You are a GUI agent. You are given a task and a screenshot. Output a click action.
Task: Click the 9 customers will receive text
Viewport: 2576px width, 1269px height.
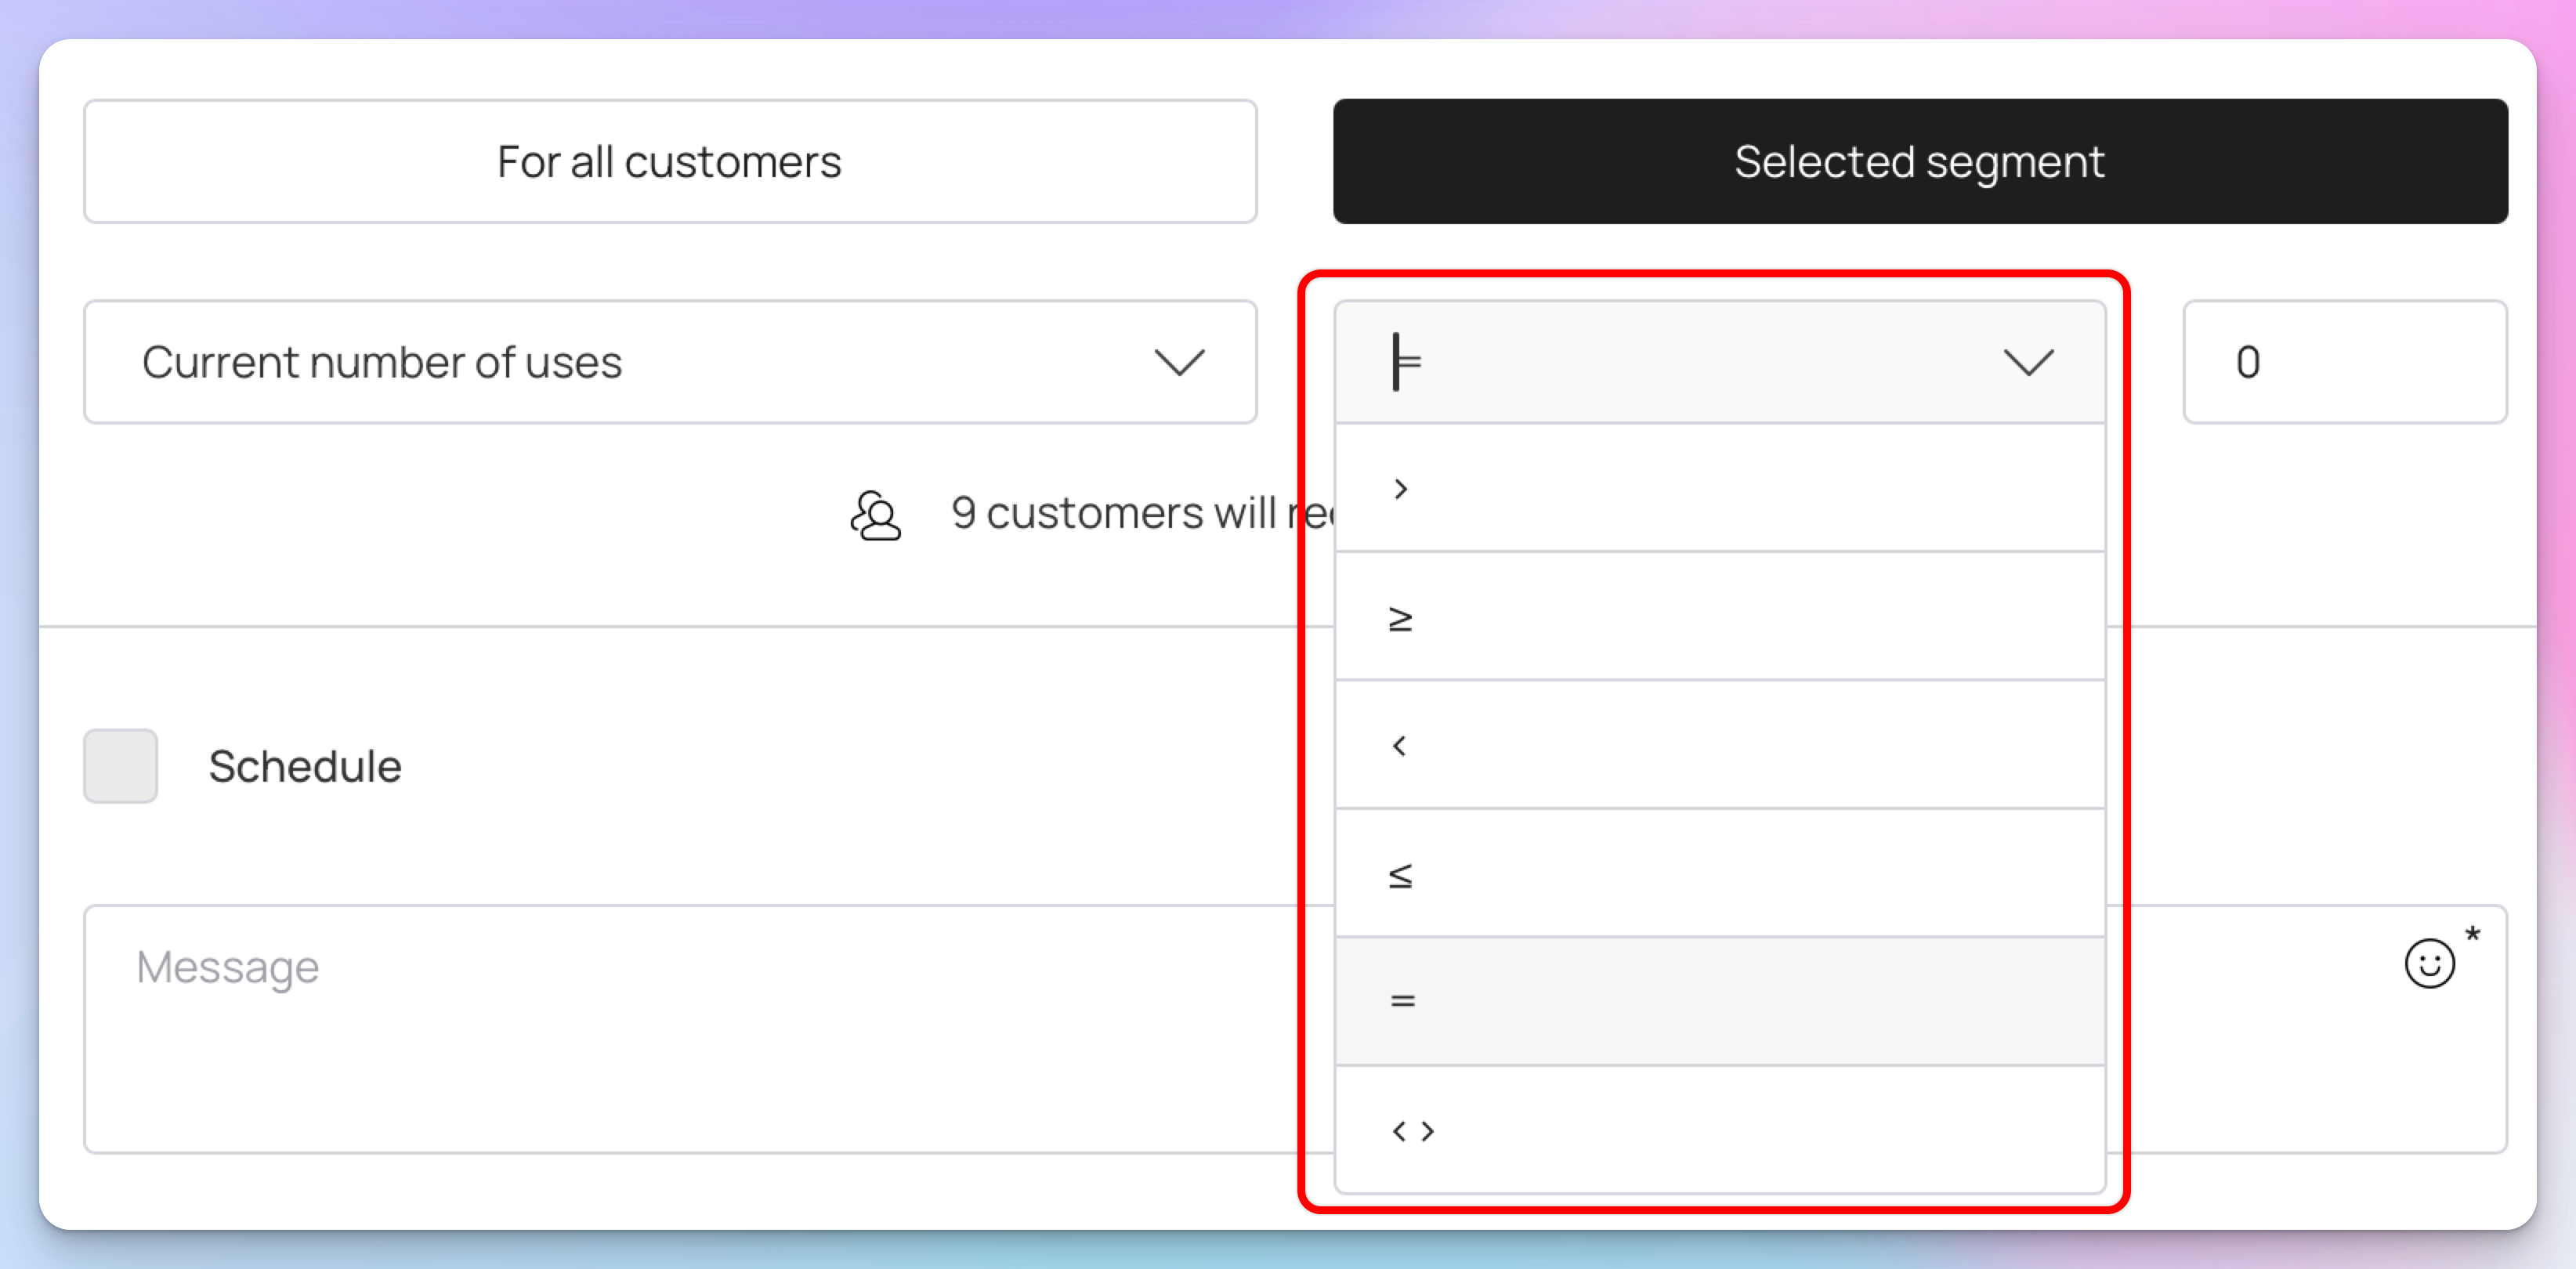[1140, 513]
